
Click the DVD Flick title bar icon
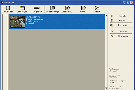(2, 2)
